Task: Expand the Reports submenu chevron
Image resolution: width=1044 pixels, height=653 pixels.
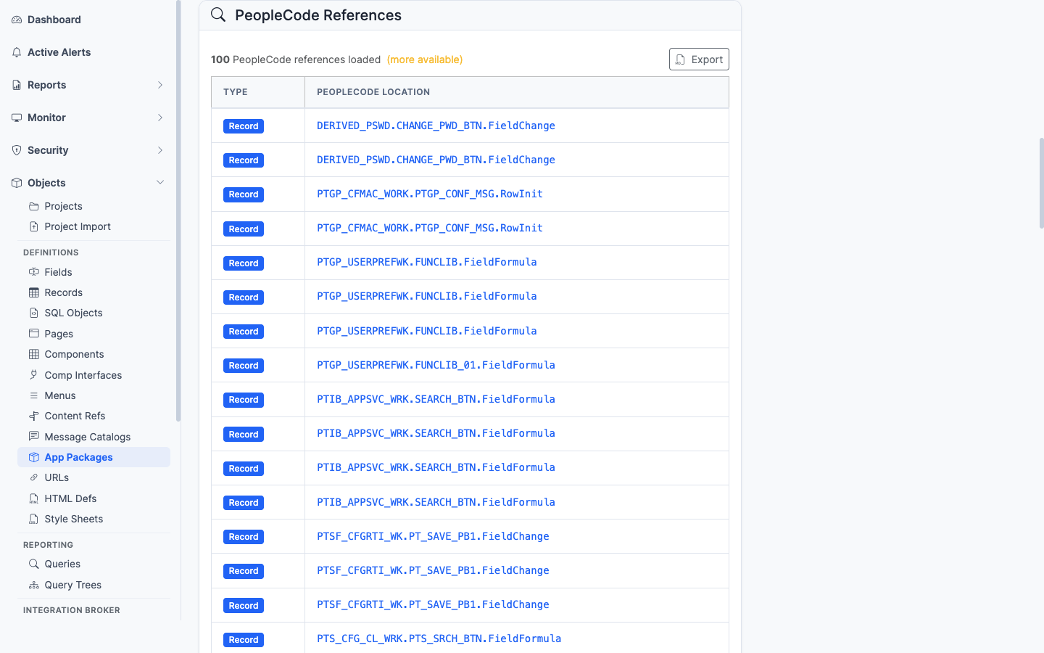Action: pos(160,85)
